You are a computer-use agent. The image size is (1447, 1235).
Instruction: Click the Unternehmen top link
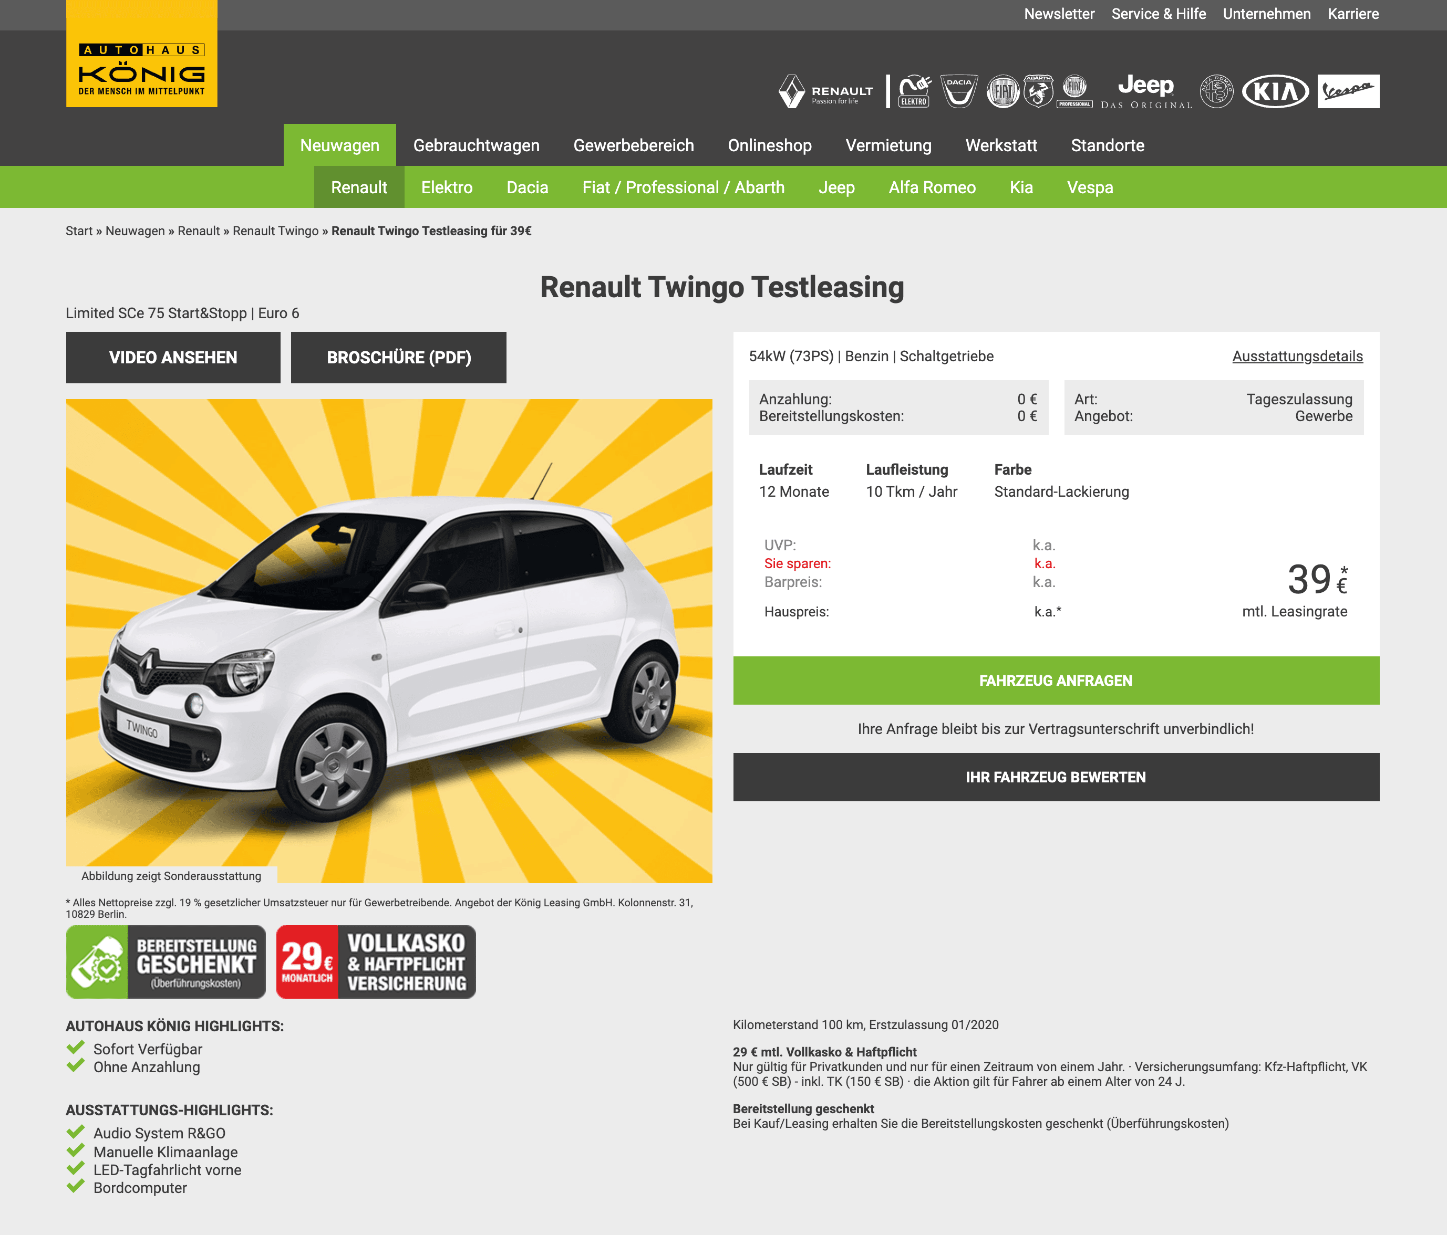(1266, 14)
